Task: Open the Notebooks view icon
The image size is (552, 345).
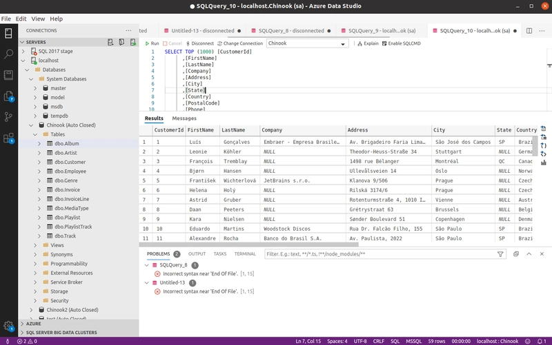Action: coord(8,75)
